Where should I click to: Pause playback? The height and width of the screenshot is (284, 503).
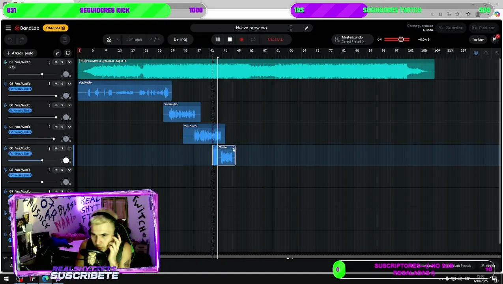[218, 39]
